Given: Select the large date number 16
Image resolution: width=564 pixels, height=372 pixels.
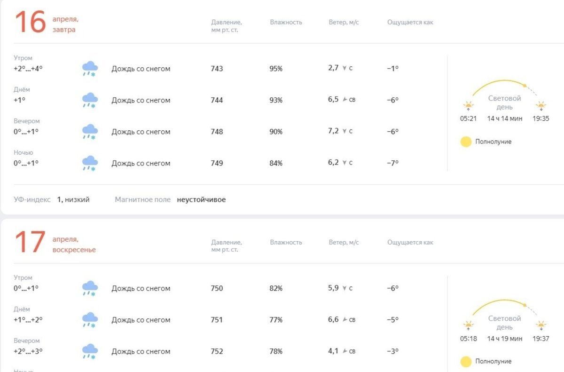Looking at the screenshot, I should tap(30, 22).
